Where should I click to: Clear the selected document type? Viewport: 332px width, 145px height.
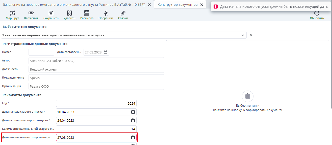tap(251, 35)
